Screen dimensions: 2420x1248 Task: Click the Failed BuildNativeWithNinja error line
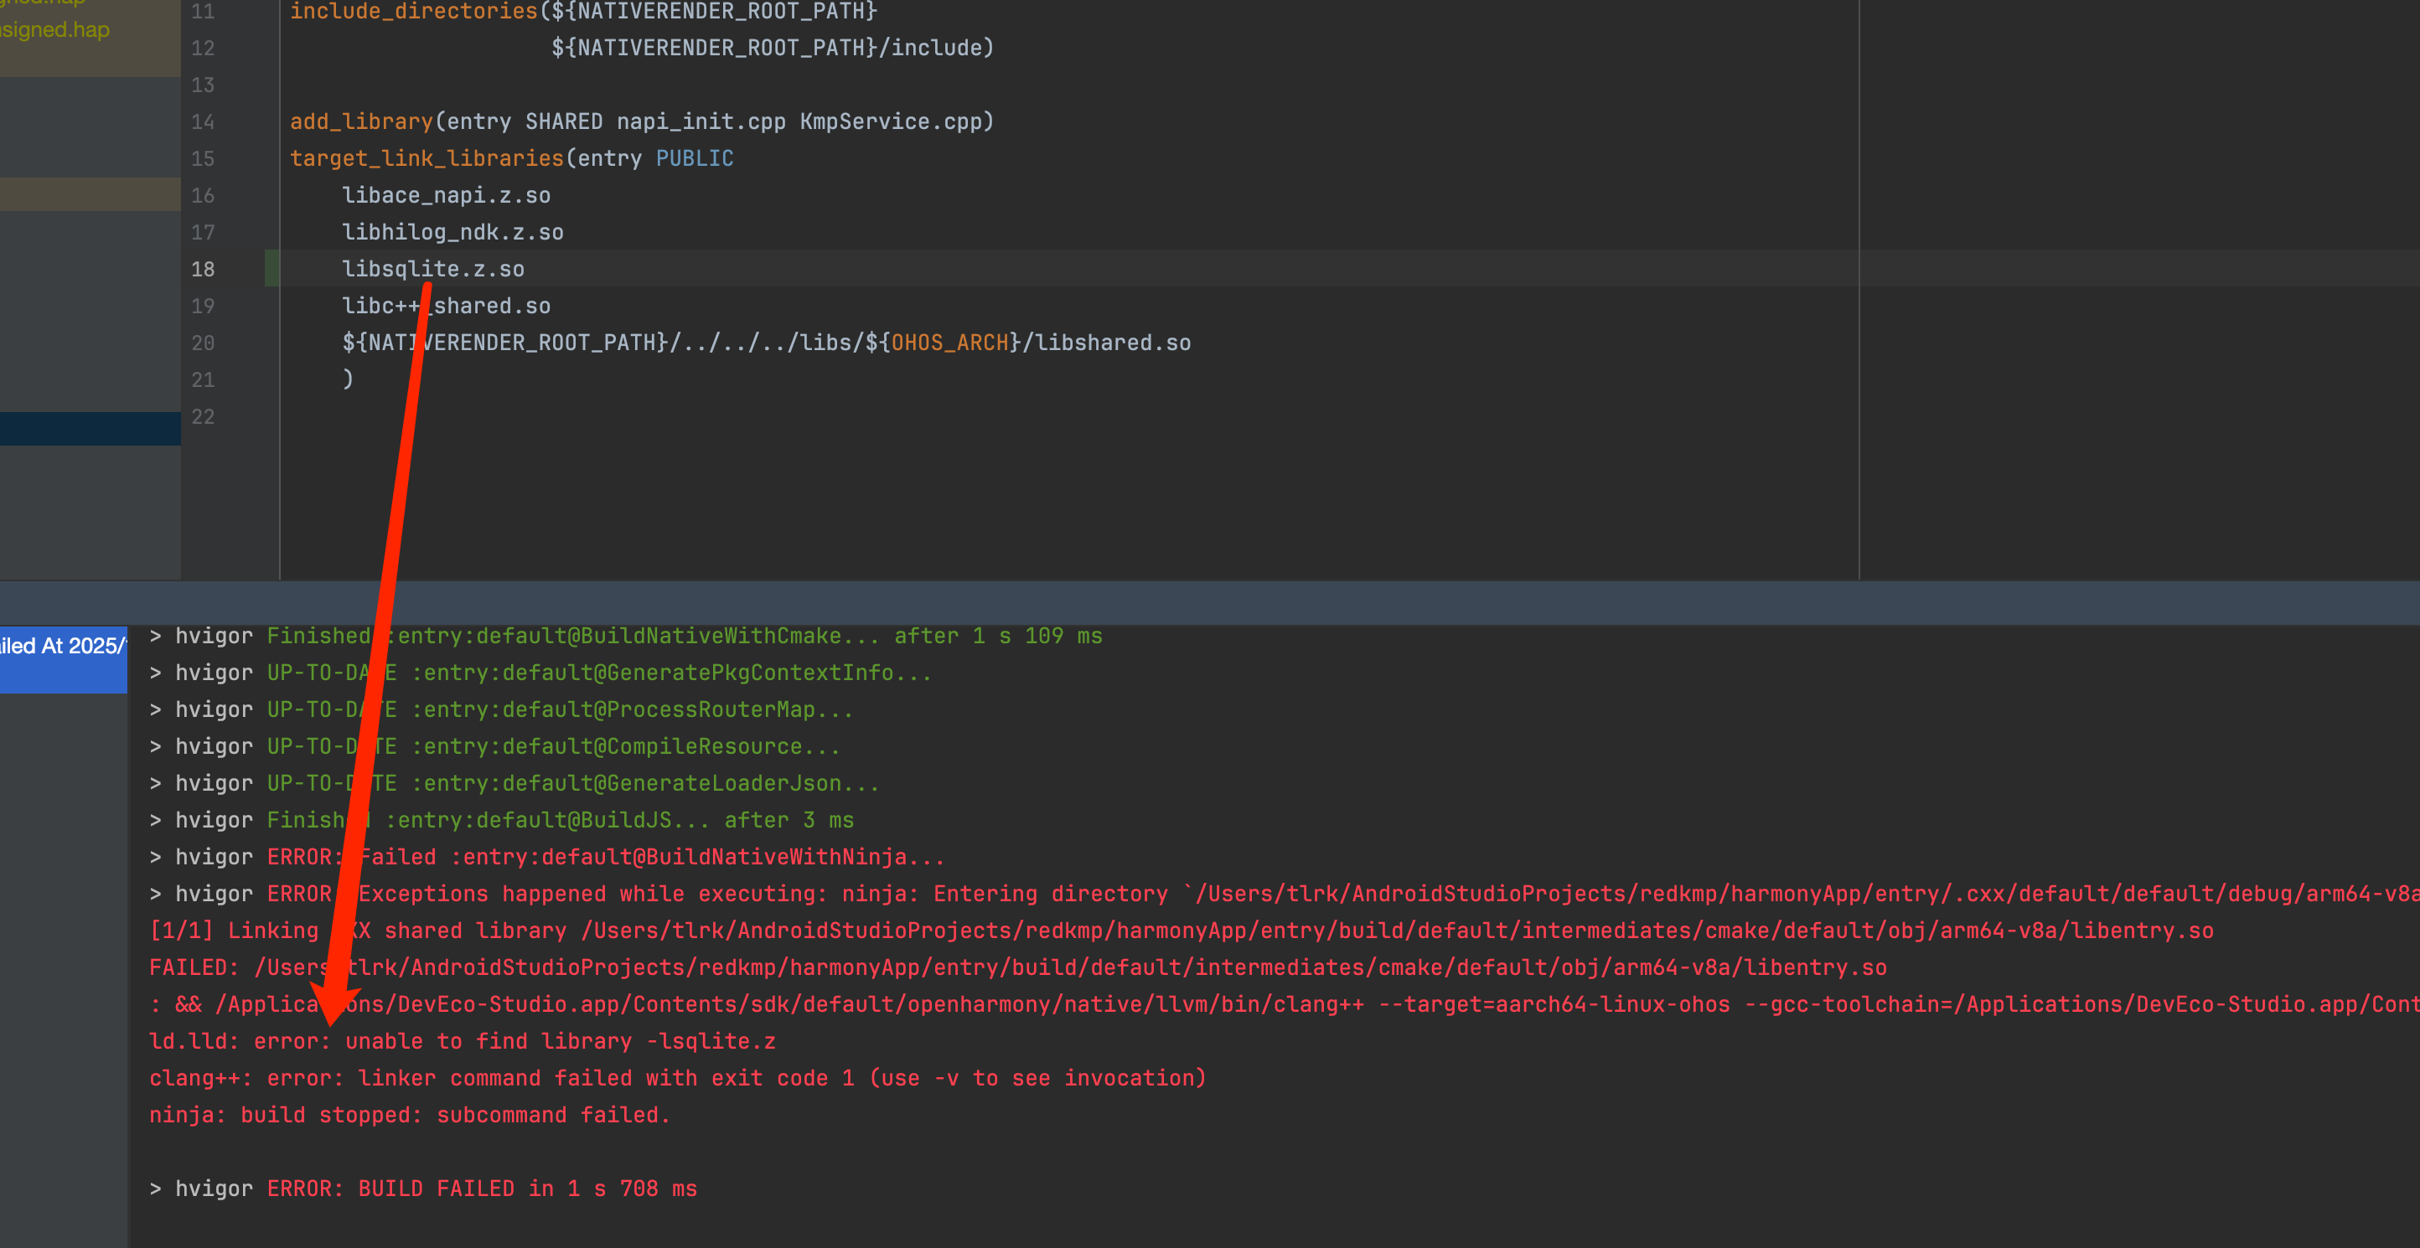[546, 858]
